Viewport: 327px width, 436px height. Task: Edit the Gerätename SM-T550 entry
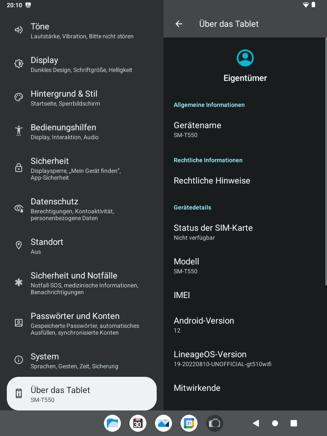[x=245, y=130]
